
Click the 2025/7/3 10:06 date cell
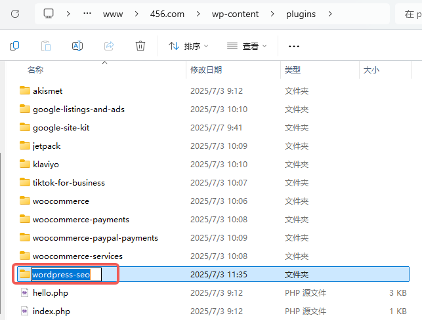[x=219, y=201]
